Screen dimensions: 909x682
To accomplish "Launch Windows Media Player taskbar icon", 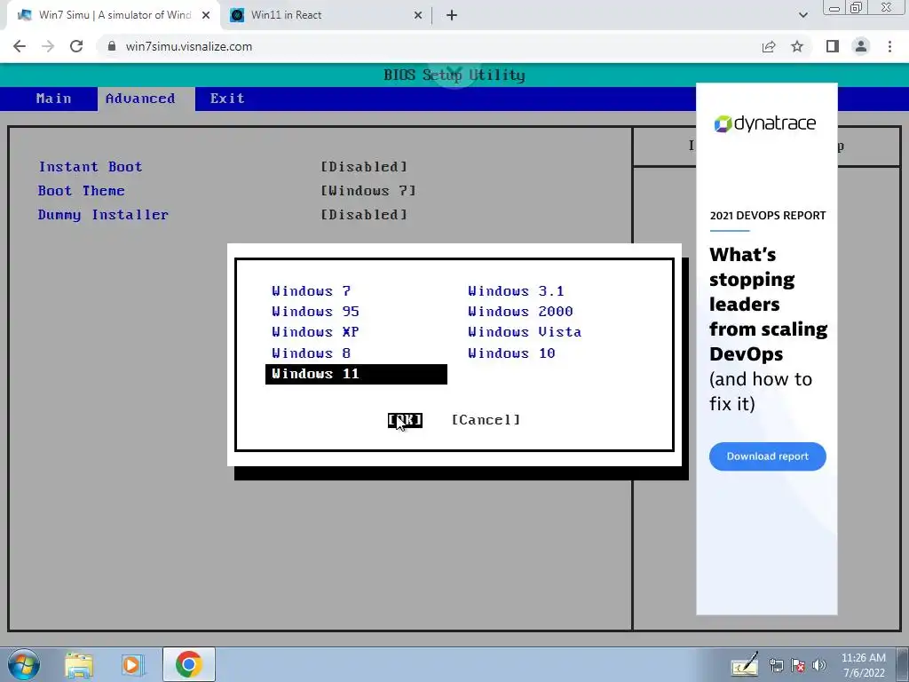I will 132,665.
